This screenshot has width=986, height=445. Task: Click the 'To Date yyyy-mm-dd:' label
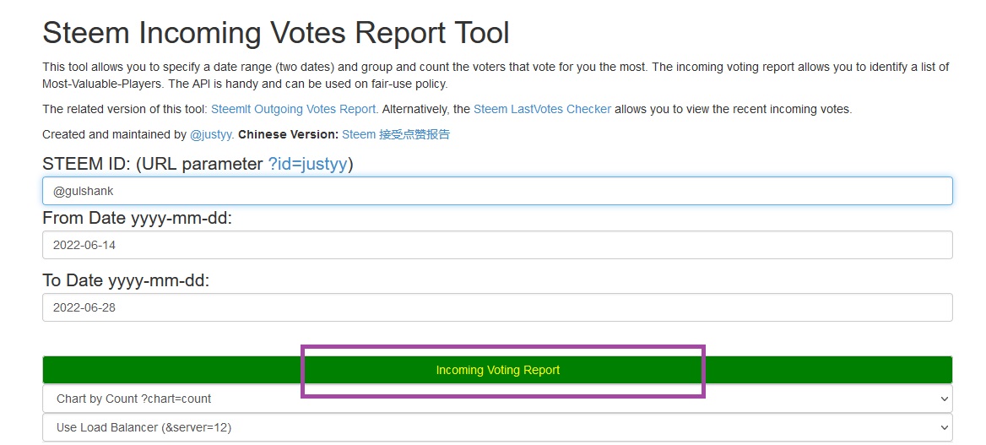[x=126, y=280]
